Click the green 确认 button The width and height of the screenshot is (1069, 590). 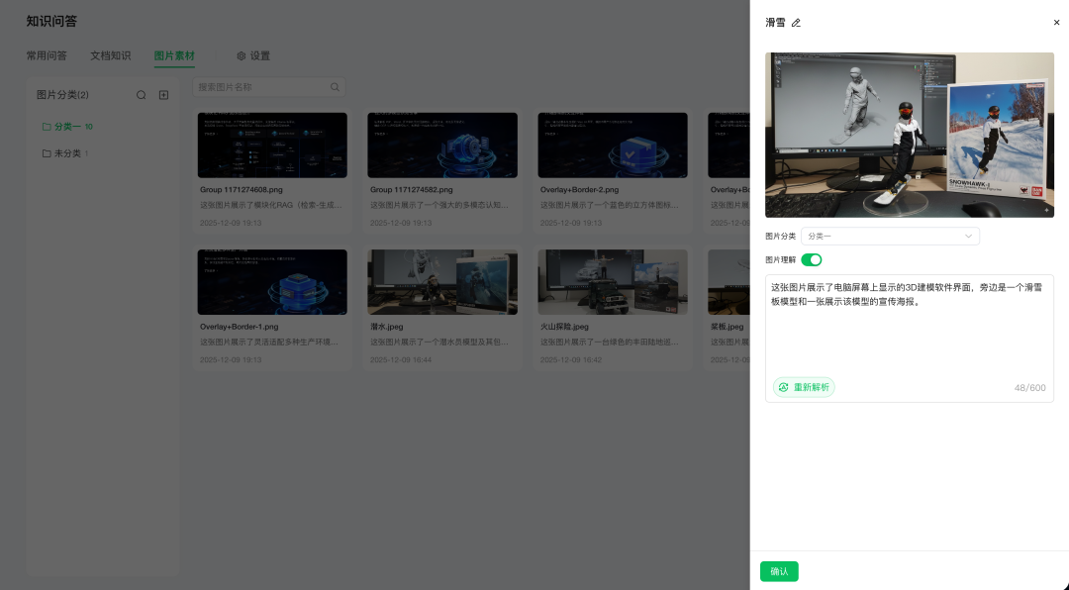coord(779,571)
